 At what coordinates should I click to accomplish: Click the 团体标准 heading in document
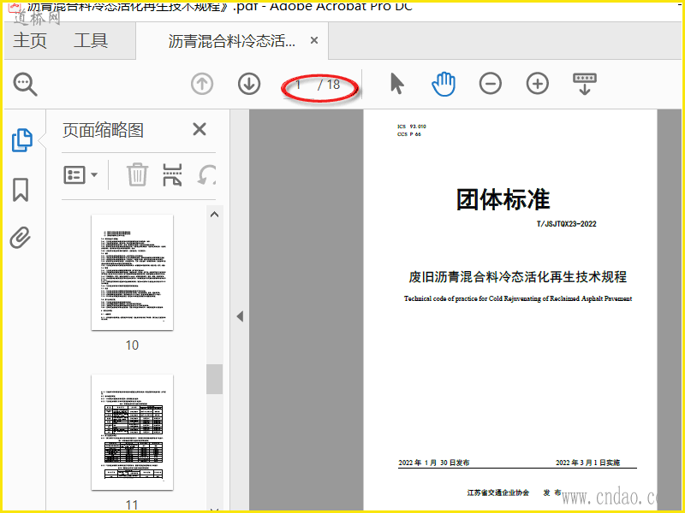pyautogui.click(x=503, y=199)
